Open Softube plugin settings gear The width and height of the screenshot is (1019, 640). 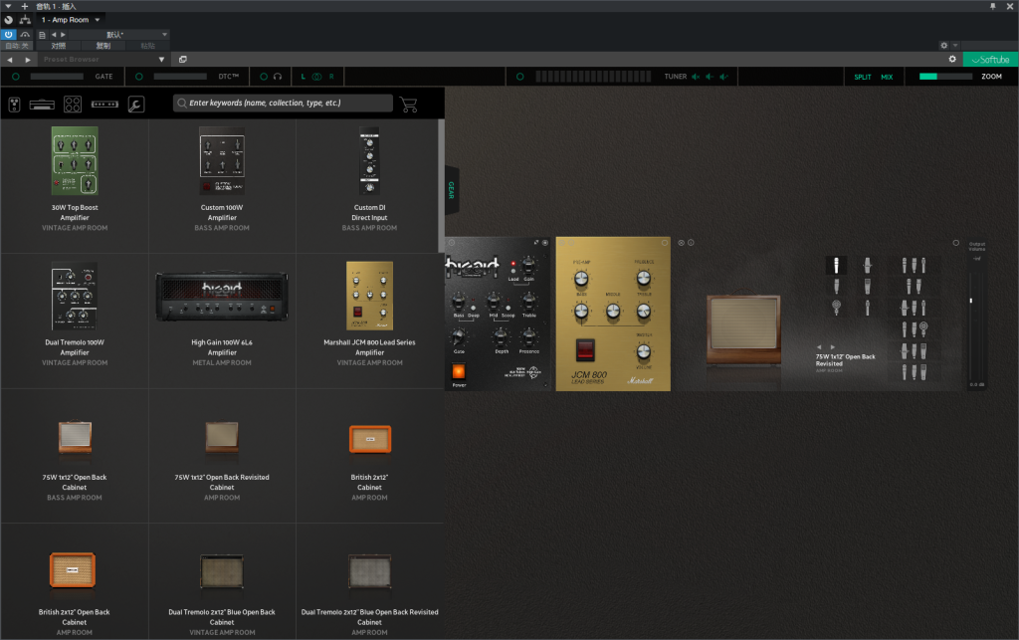pos(952,59)
